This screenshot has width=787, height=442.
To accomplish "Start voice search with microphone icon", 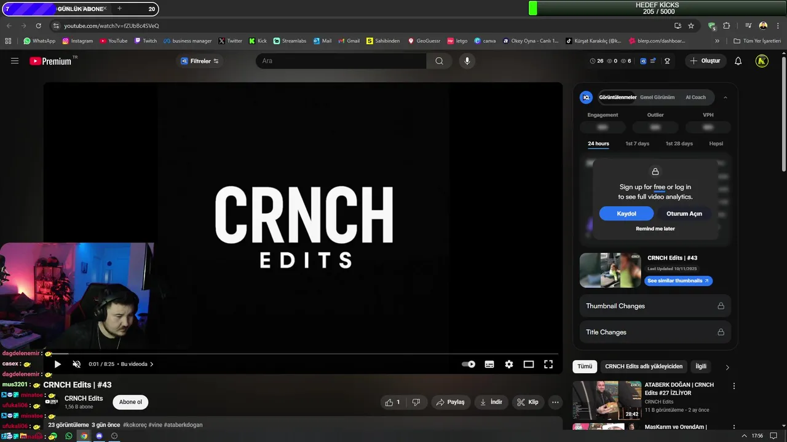I will pos(467,61).
